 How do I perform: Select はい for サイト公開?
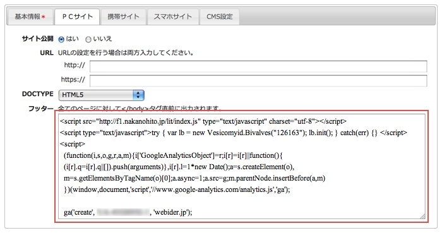(61, 39)
